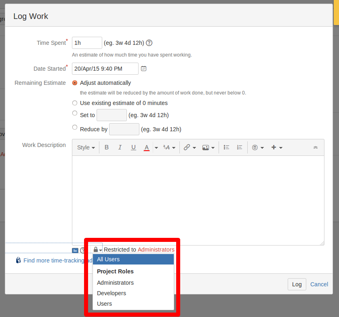The image size is (339, 317).
Task: Click the Reduce by input field
Action: 124,129
